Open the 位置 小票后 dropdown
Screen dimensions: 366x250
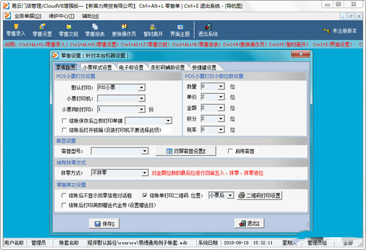click(x=230, y=195)
